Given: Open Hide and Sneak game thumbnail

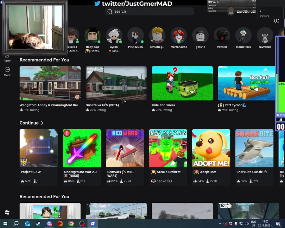Looking at the screenshot, I should point(182,83).
